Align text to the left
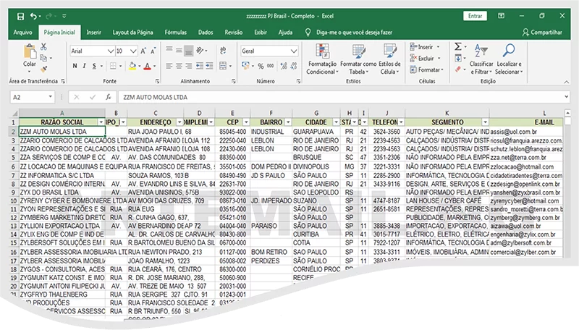 pyautogui.click(x=169, y=66)
